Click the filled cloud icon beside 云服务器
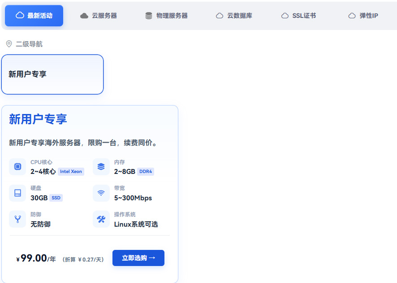Image resolution: width=397 pixels, height=283 pixels. (x=84, y=16)
